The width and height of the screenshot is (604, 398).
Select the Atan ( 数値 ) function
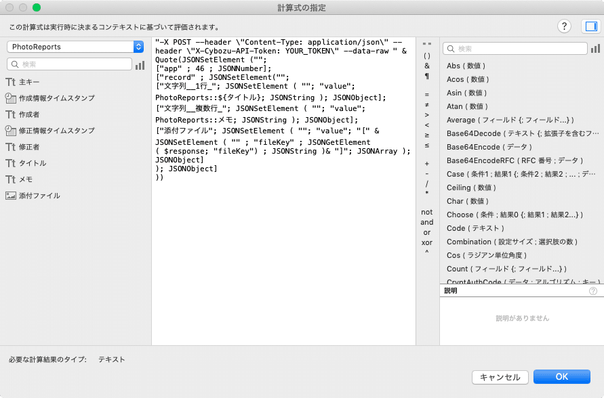click(x=467, y=106)
